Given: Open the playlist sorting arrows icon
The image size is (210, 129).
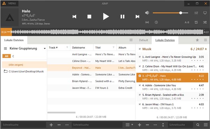Looking at the screenshot, I should coord(163,125).
